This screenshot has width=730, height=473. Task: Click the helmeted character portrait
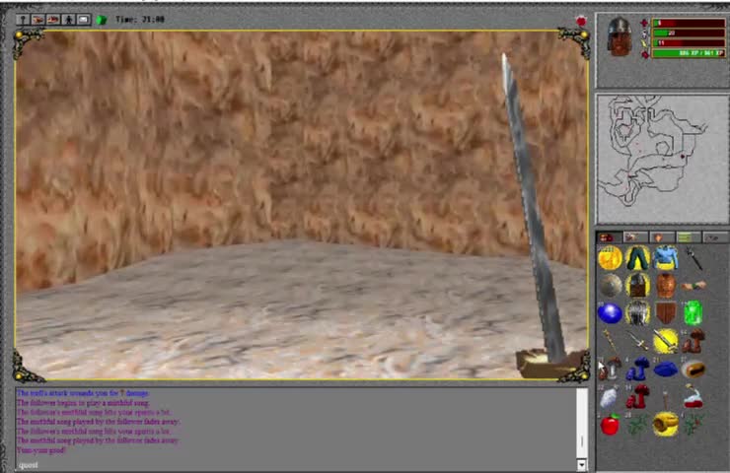(x=620, y=36)
